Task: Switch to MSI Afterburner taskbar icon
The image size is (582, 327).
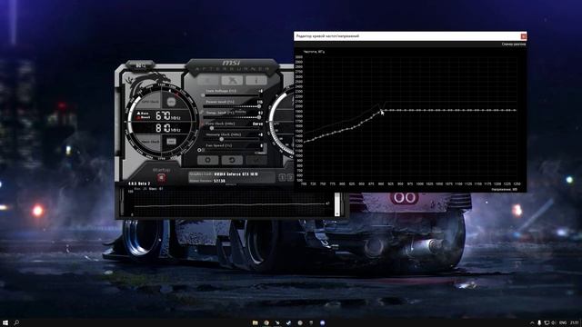Action: click(277, 323)
